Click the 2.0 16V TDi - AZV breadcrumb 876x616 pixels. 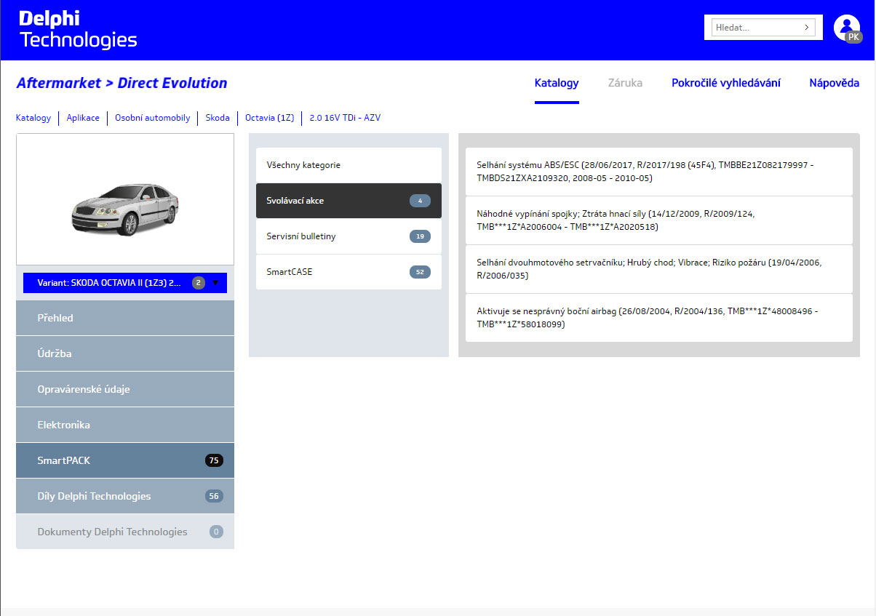click(x=345, y=118)
